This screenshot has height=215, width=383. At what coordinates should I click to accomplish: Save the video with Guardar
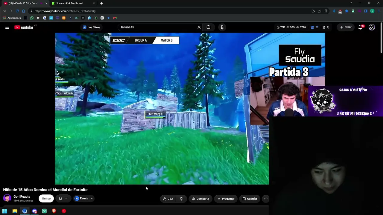coord(250,199)
